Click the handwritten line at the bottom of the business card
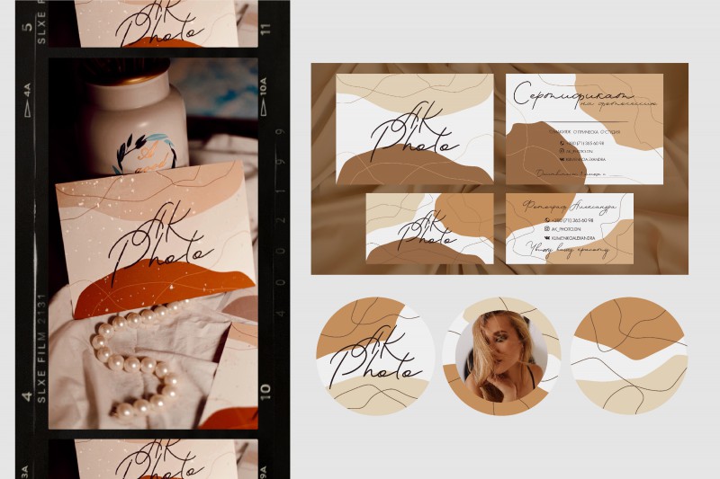 click(x=567, y=250)
